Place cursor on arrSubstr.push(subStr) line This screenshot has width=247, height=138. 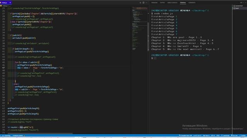pos(24,38)
